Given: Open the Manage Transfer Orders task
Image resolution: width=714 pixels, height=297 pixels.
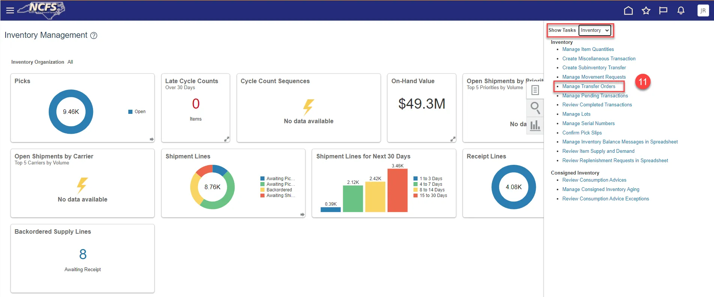Looking at the screenshot, I should [x=588, y=87].
